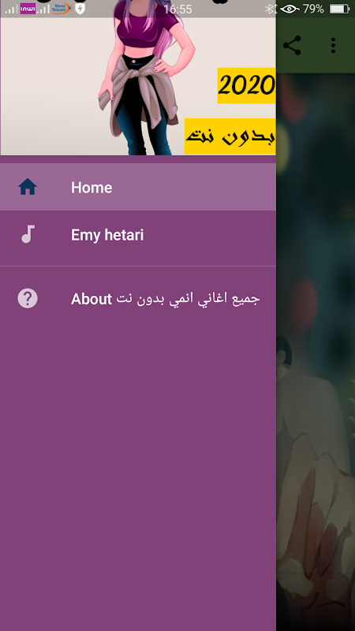Tap the Bluetooth status icon
Screen dimensions: 355x631
[x=271, y=9]
